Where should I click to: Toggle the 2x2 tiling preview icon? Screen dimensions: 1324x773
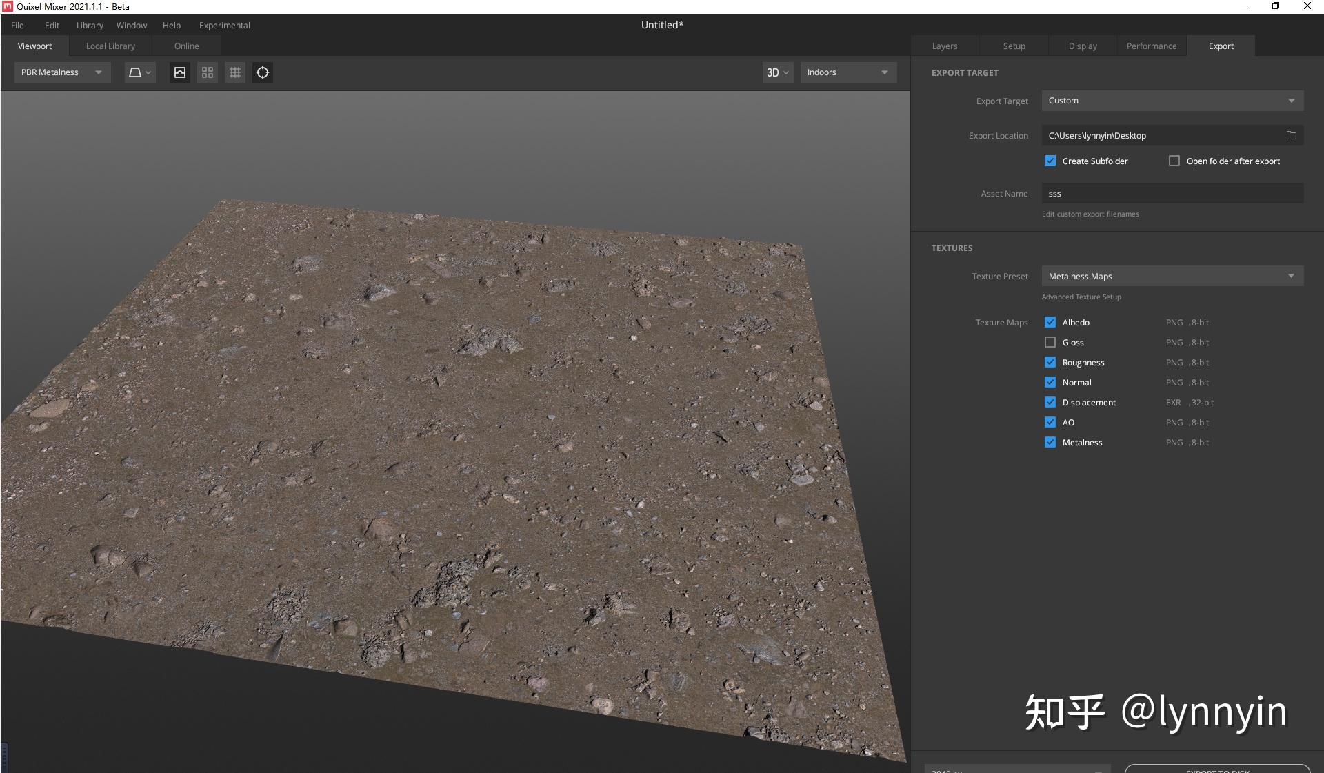pyautogui.click(x=207, y=72)
